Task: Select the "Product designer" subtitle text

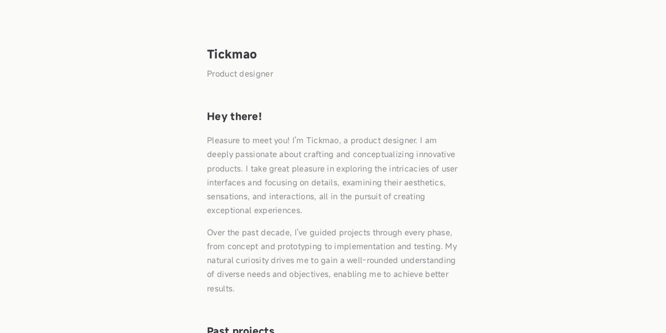Action: click(x=240, y=74)
